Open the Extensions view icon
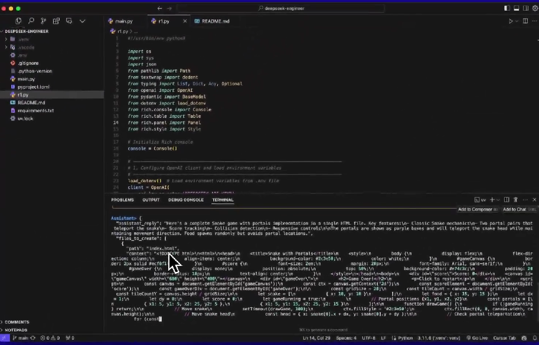The image size is (539, 345). click(56, 21)
